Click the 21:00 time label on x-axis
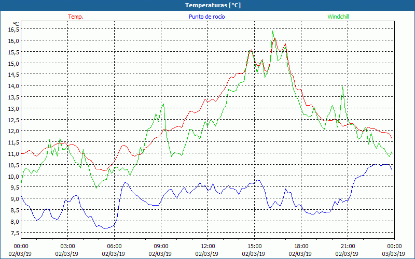This screenshot has width=415, height=259. 348,247
